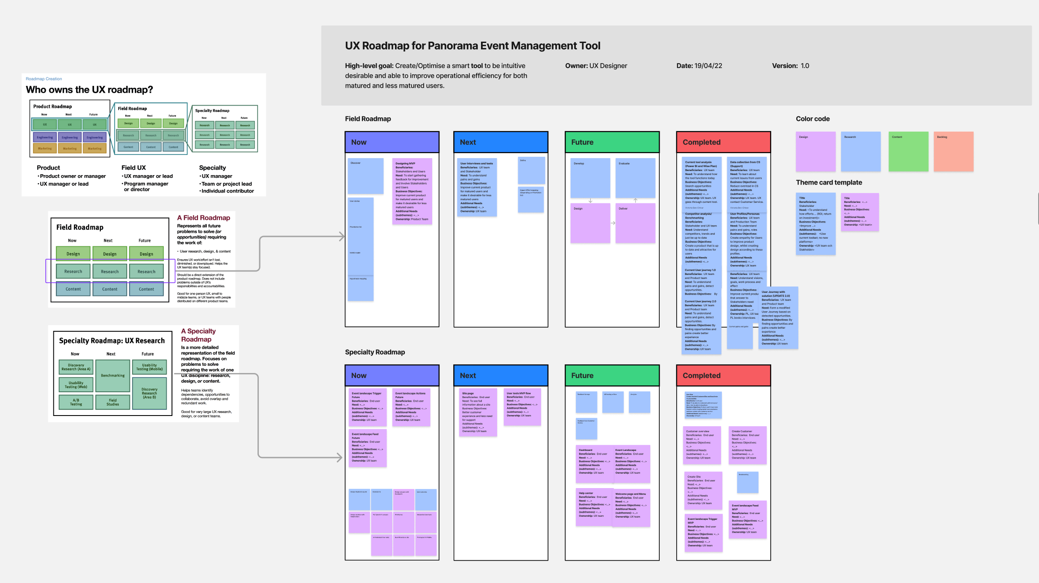Select the 'Hypothesis mapping' blue sticky note
The height and width of the screenshot is (583, 1039).
pyautogui.click(x=361, y=288)
